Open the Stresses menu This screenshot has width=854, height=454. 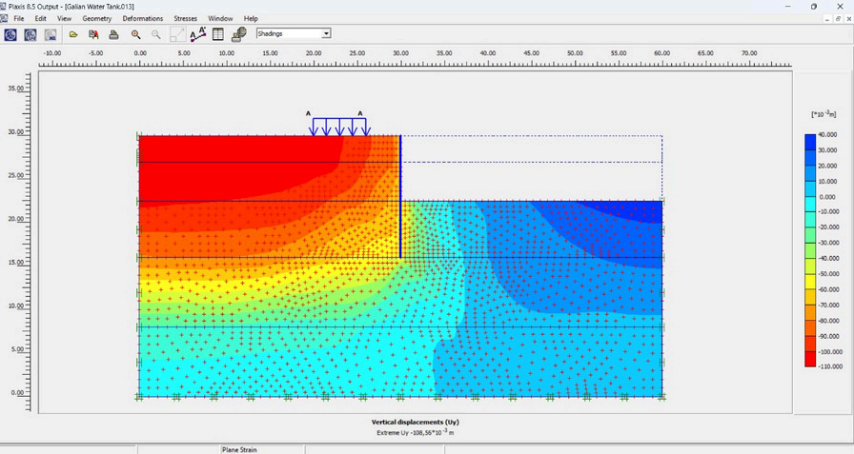(x=185, y=18)
